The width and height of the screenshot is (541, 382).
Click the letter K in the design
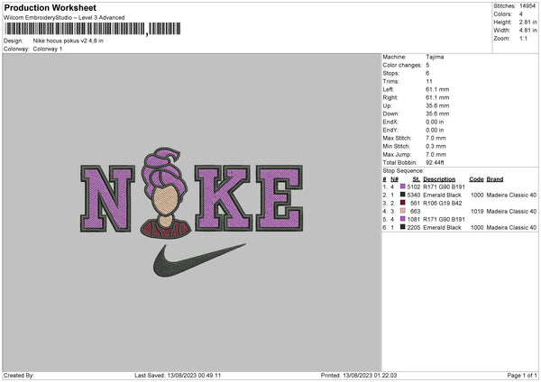click(x=224, y=198)
